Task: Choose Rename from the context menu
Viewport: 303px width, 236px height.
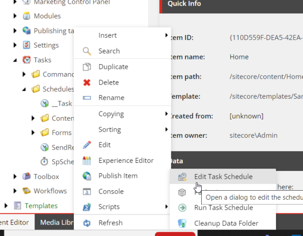Action: pos(111,98)
